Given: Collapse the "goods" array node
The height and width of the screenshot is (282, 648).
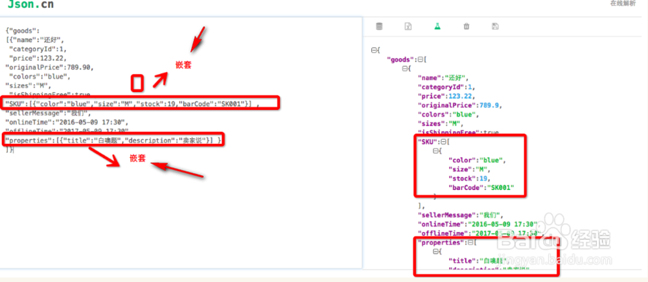Looking at the screenshot, I should [x=421, y=60].
